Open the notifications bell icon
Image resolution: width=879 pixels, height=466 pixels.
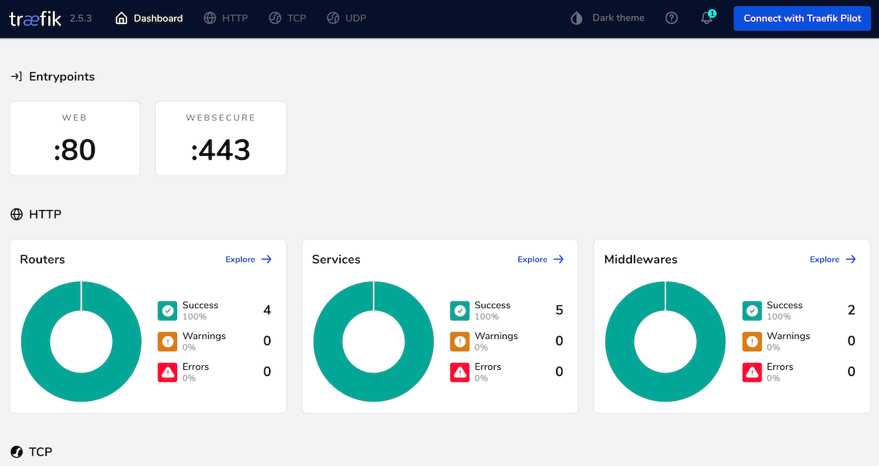(707, 19)
